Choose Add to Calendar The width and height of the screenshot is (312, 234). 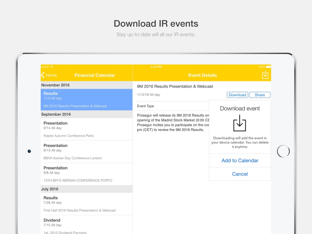point(240,160)
